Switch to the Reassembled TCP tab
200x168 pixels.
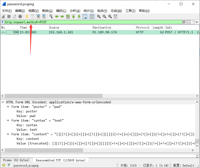point(61,160)
